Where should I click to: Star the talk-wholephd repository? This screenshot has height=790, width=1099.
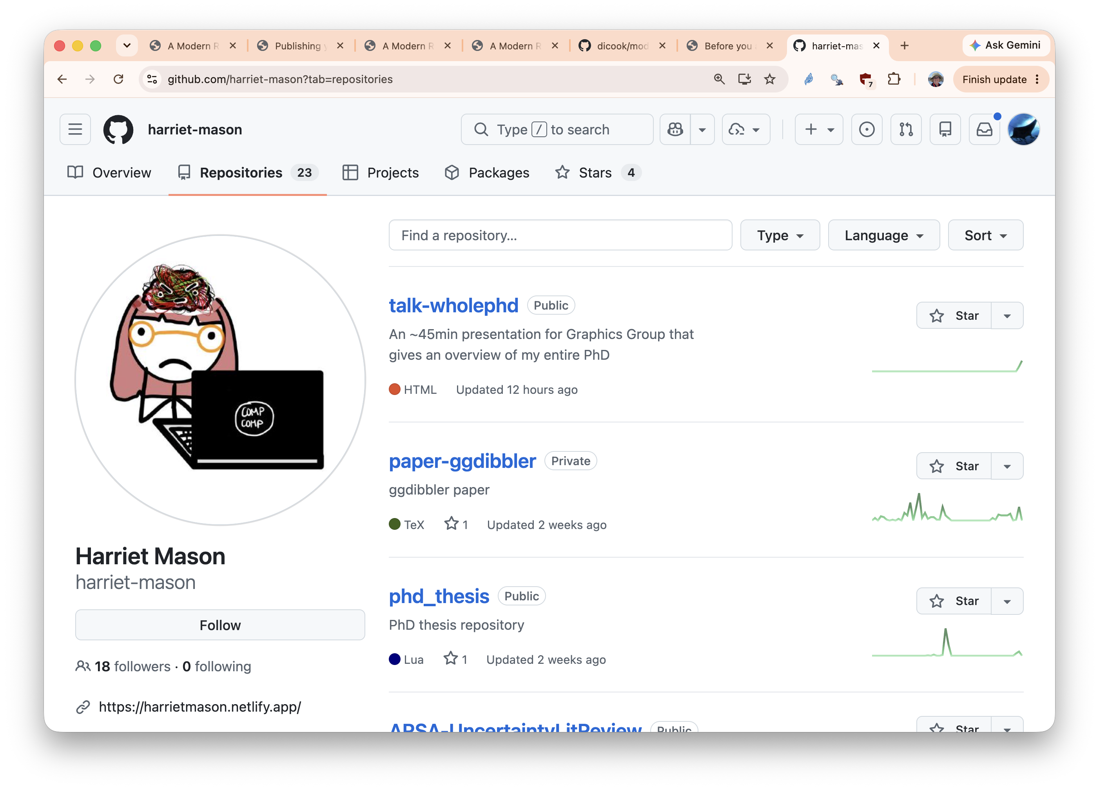[x=954, y=316]
